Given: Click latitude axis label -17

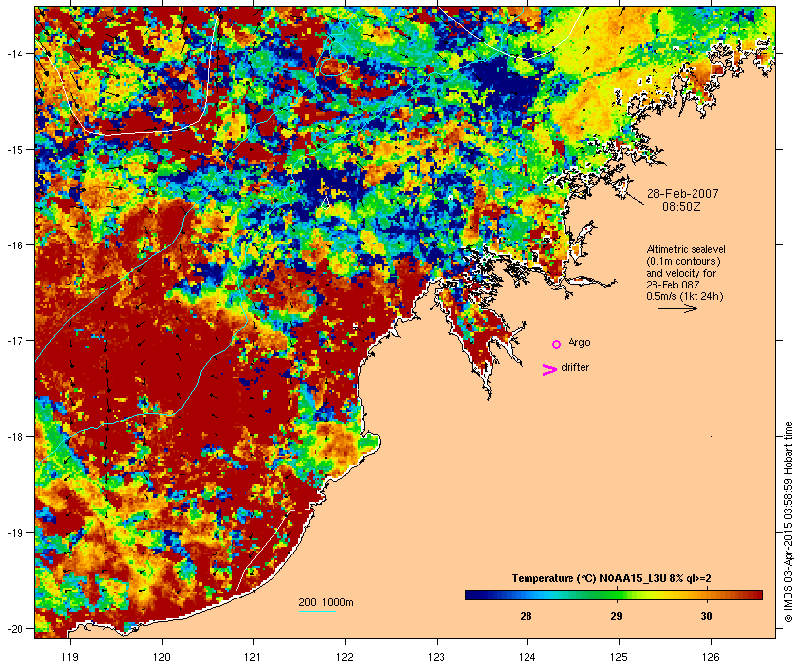Looking at the screenshot, I should tap(14, 340).
